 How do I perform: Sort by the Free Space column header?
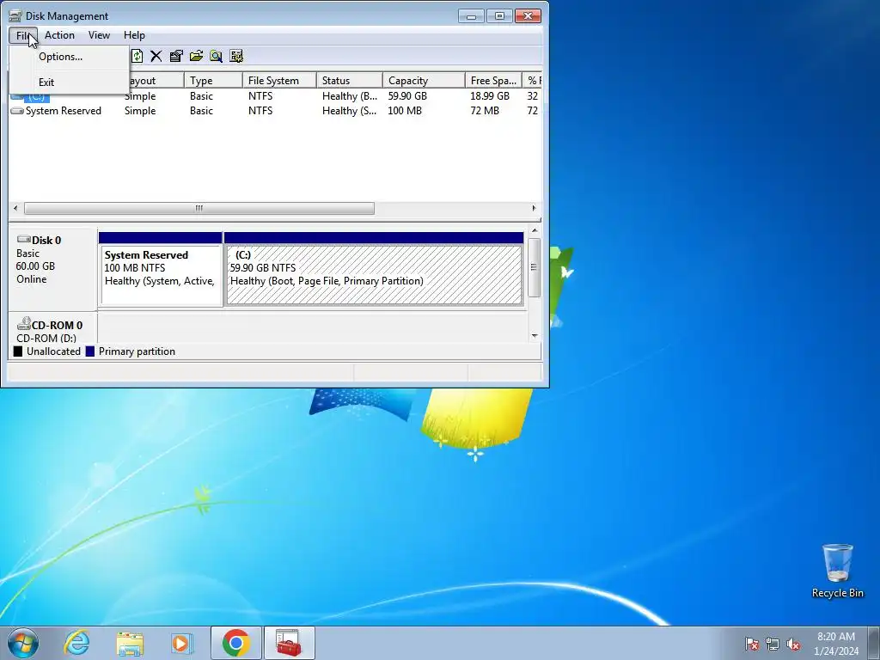[x=493, y=81]
